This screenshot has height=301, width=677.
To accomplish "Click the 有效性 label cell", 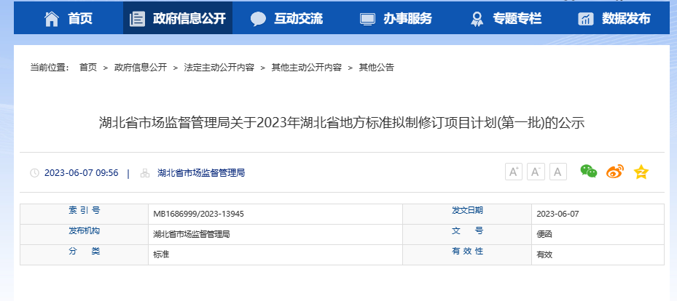I will (467, 254).
